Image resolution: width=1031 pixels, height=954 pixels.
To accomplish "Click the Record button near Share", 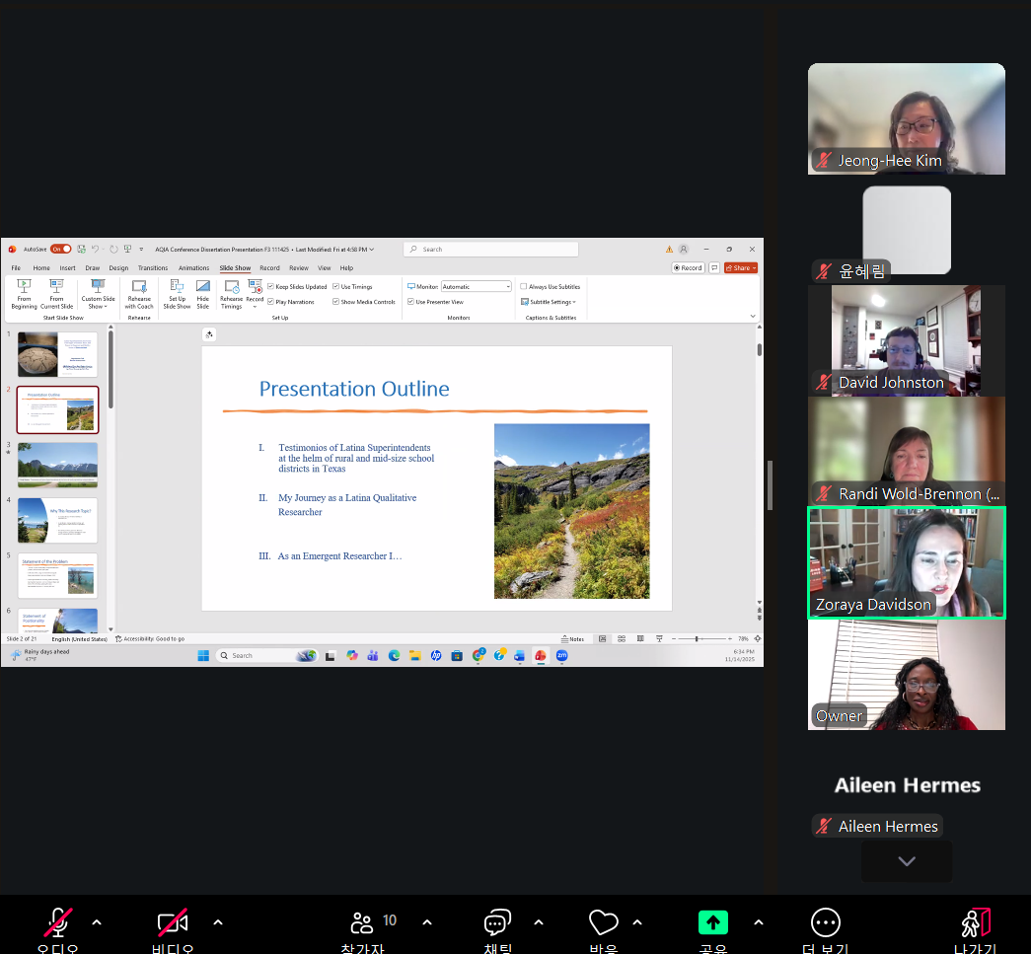I will pyautogui.click(x=688, y=267).
